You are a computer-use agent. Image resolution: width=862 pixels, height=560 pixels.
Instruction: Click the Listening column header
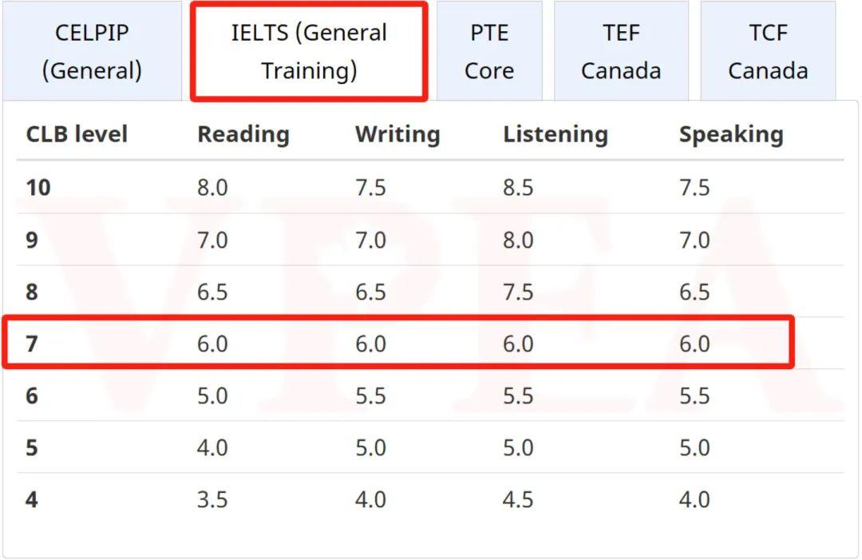556,135
